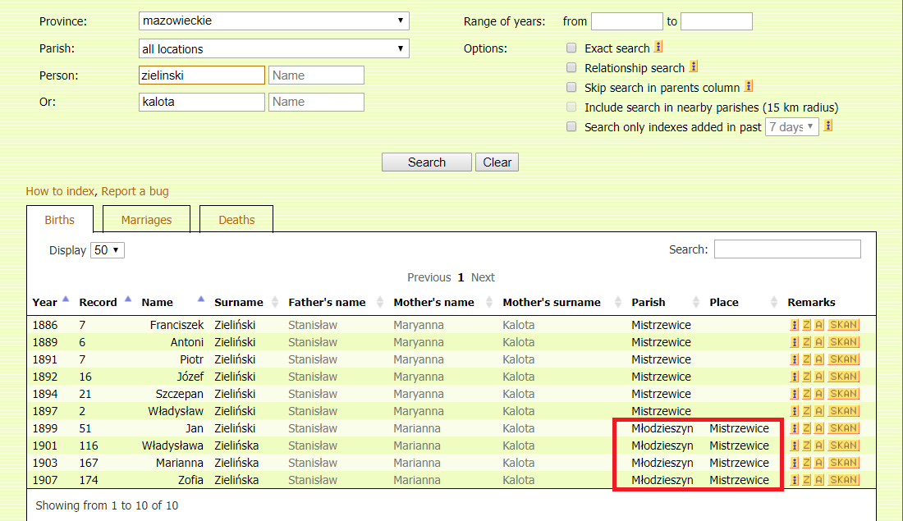The image size is (903, 521).
Task: Sort by Year using column sort arrow
Action: 66,300
